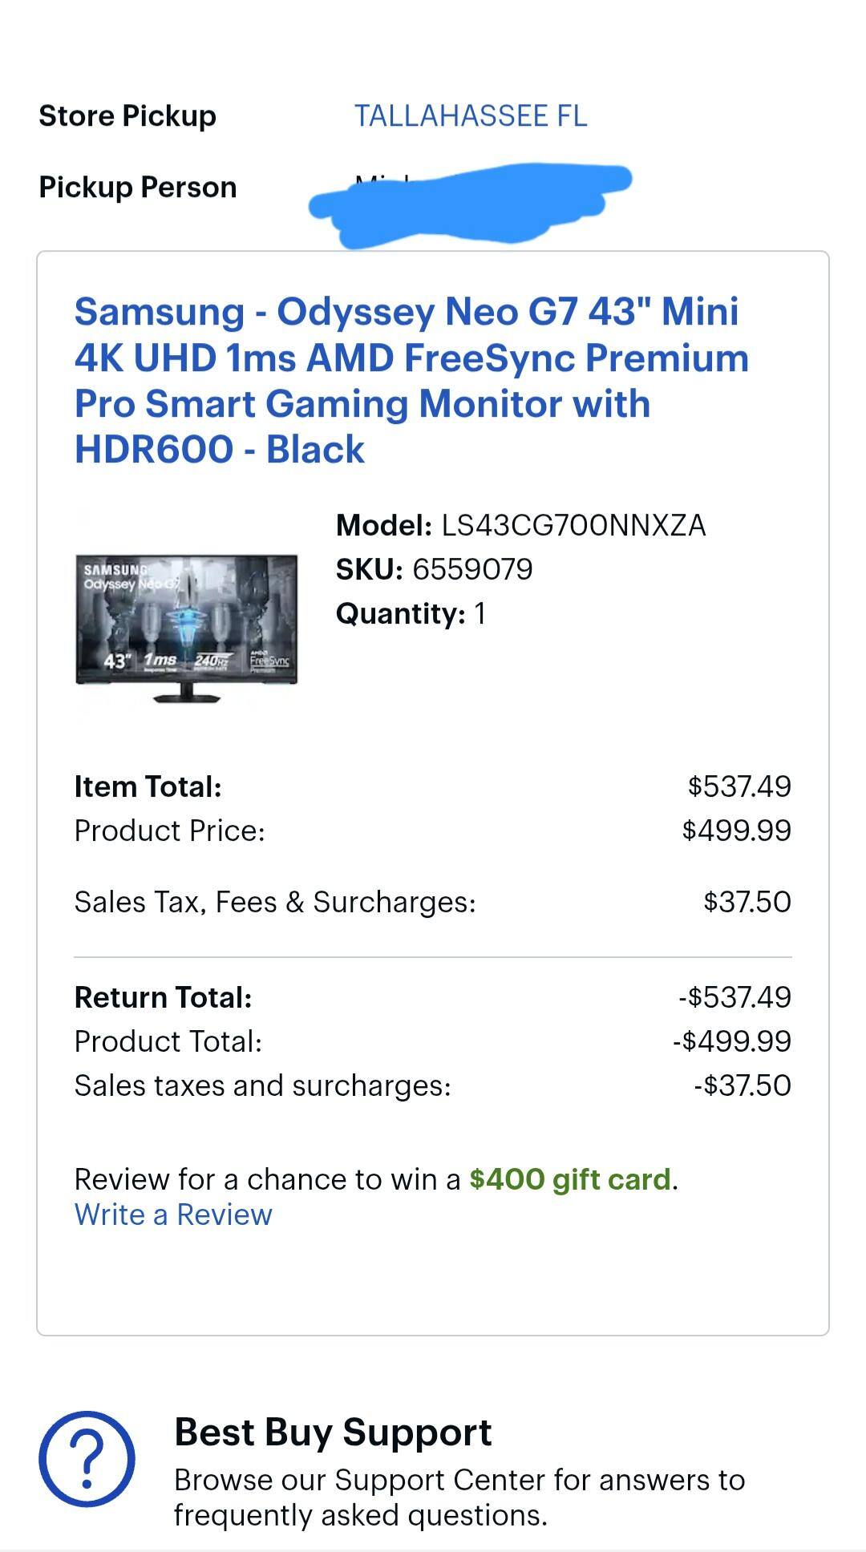Click the Product Price value $499.99
Viewport: 866px width, 1552px height.
tap(736, 831)
